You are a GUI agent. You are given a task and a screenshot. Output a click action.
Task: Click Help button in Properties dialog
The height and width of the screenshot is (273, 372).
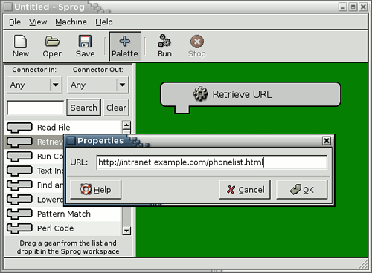(96, 190)
